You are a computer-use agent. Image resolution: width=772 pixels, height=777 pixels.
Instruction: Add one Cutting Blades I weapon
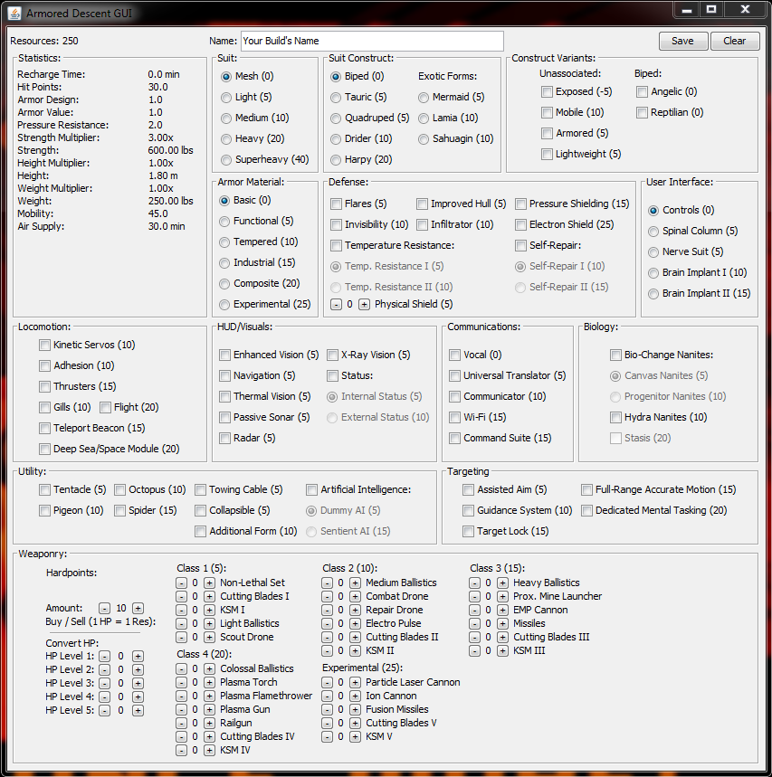pyautogui.click(x=209, y=596)
